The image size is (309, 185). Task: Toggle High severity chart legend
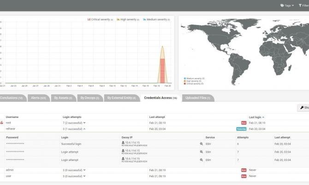point(128,19)
